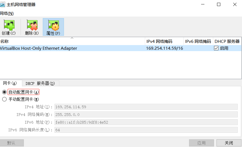
Task: Switch to the DHCP 服务器(D) tab
Action: click(x=40, y=84)
